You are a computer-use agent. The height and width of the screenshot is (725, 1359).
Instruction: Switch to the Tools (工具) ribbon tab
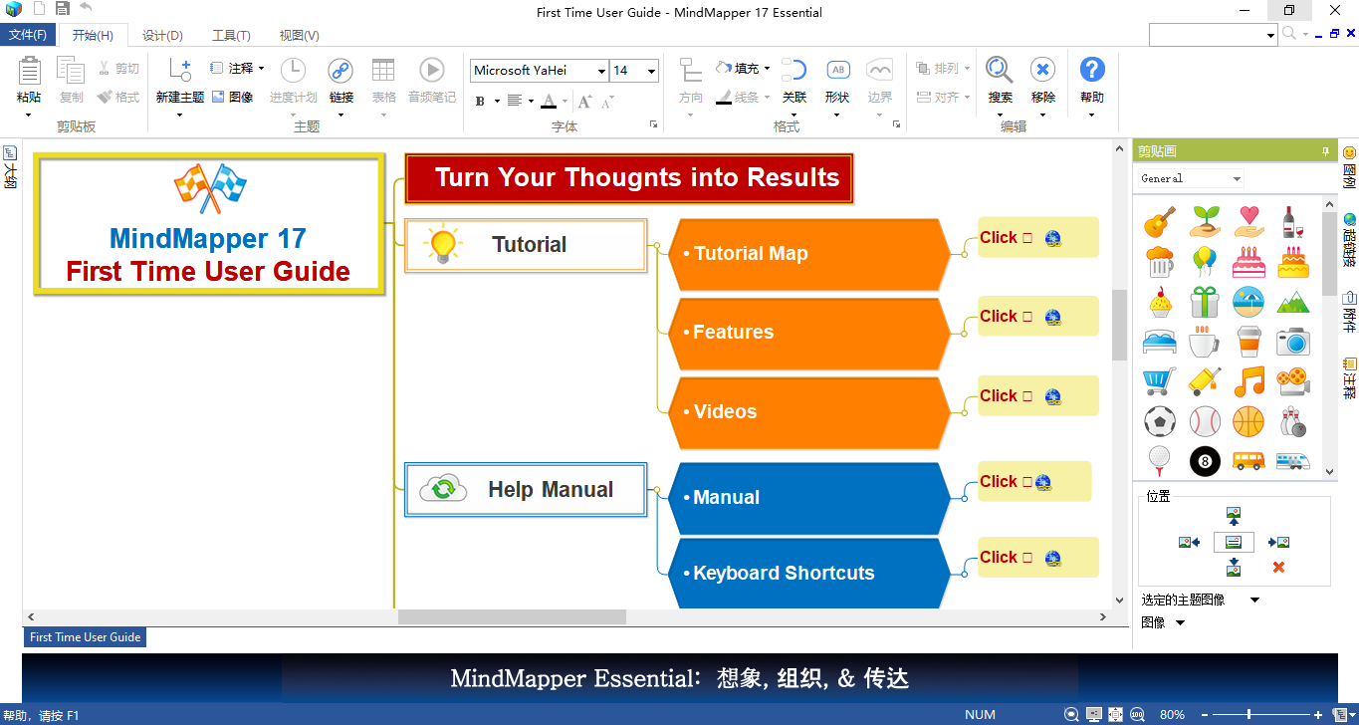(x=231, y=35)
